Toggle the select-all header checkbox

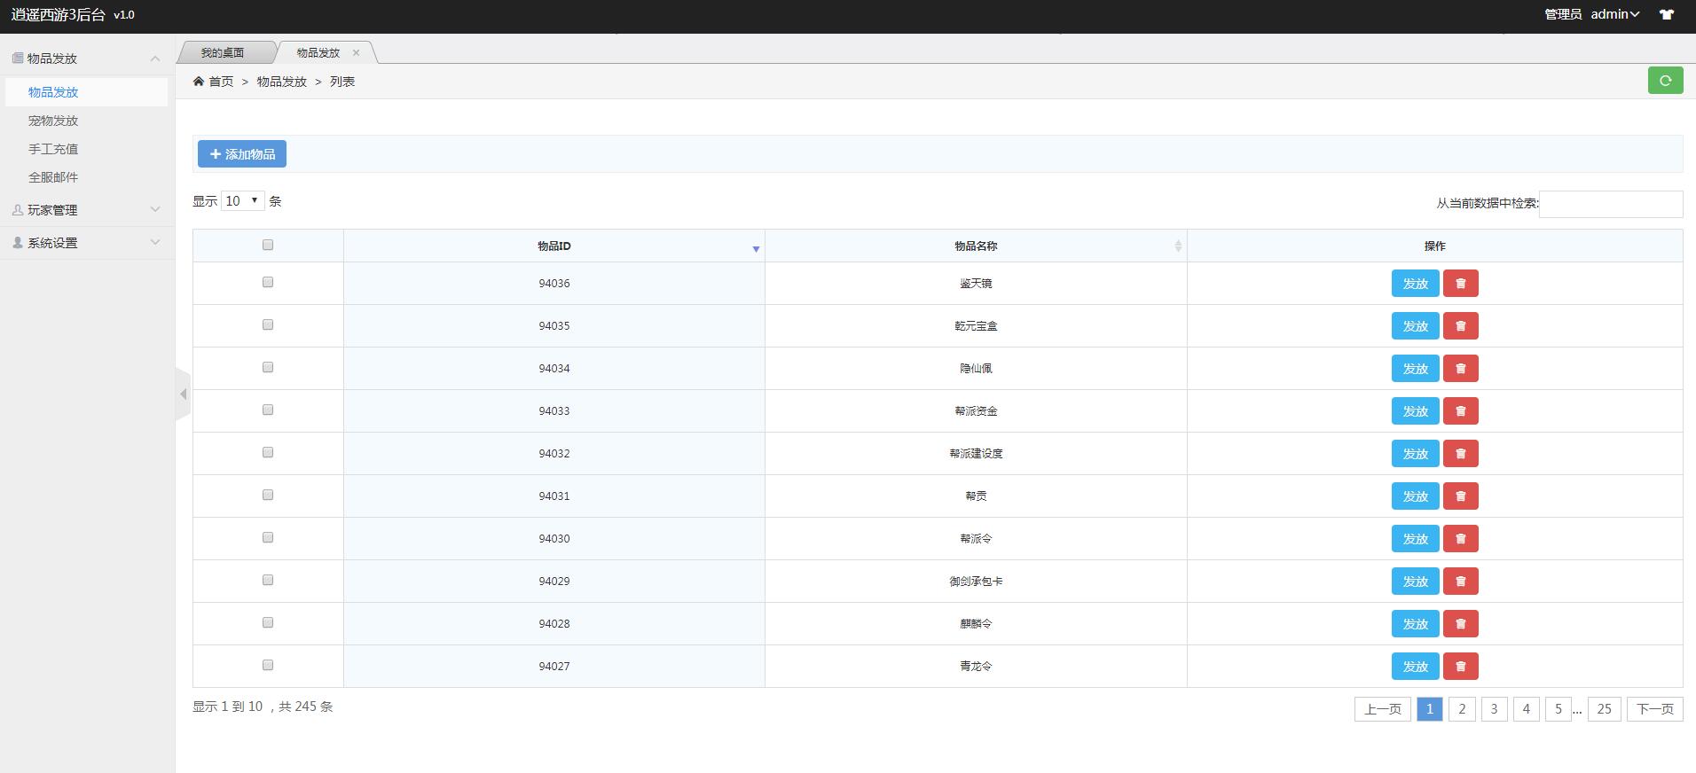click(x=268, y=246)
